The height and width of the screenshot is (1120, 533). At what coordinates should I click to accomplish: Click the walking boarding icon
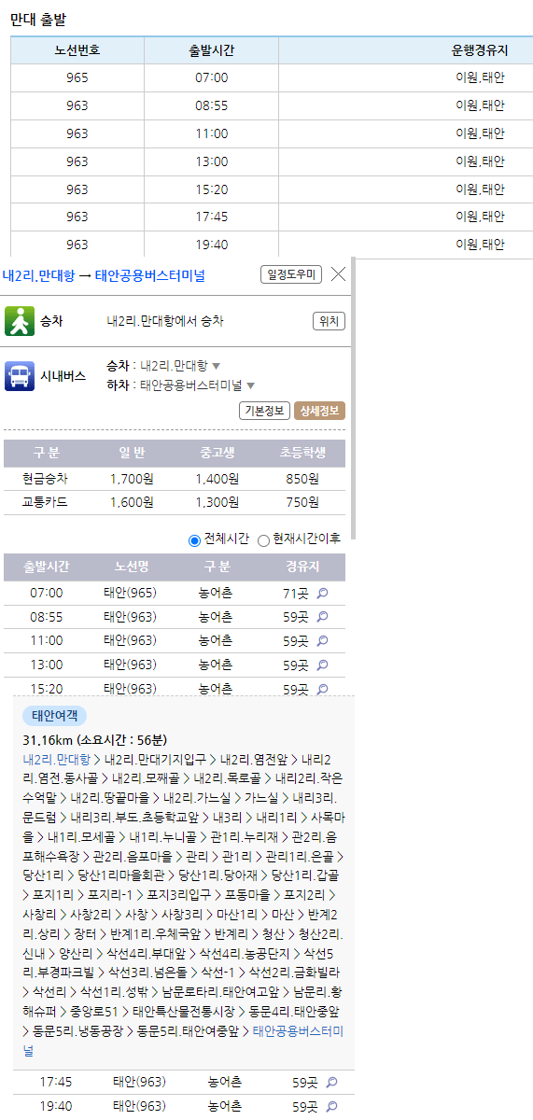pyautogui.click(x=20, y=321)
